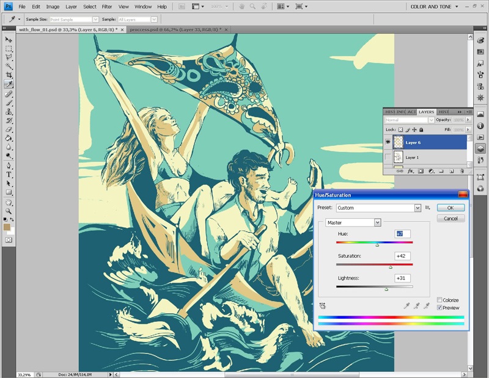Click the Lightness value field
The height and width of the screenshot is (378, 489).
point(402,278)
